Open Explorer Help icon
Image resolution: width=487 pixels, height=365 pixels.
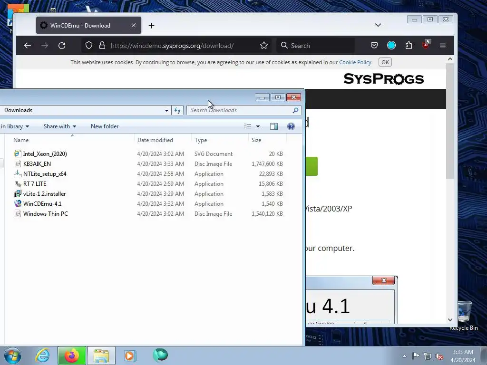pos(291,126)
